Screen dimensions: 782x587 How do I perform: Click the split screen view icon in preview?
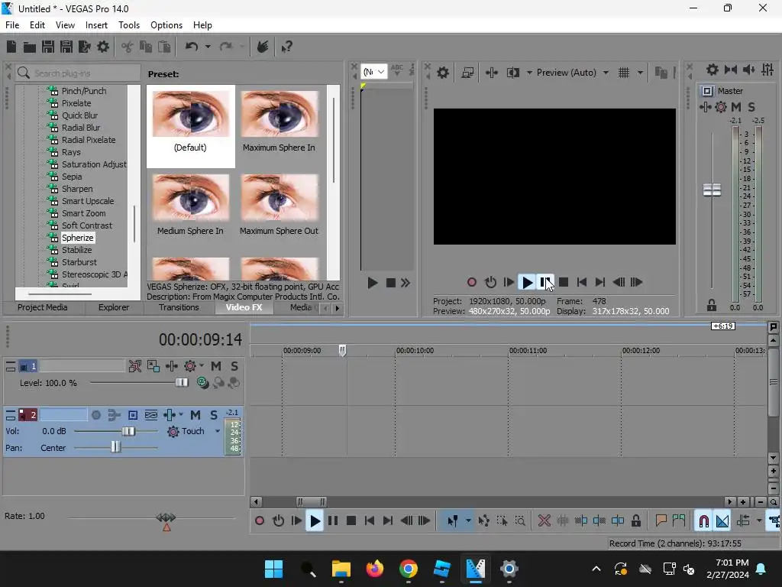point(512,73)
